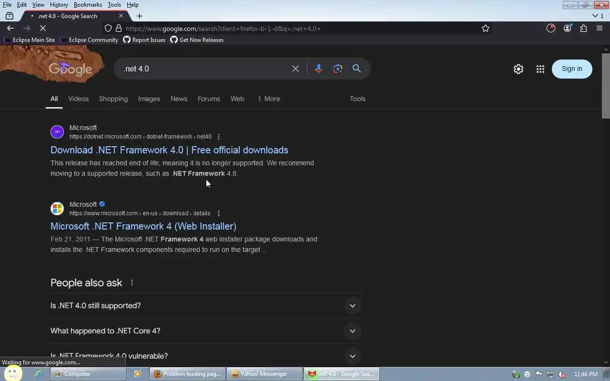Switch to Web results tab
The width and height of the screenshot is (610, 381).
tap(237, 99)
